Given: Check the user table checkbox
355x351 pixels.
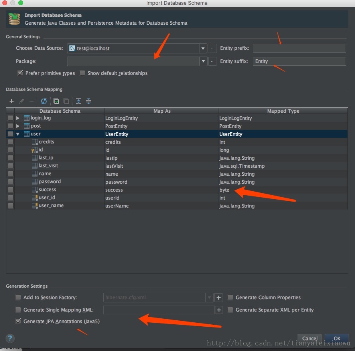Looking at the screenshot, I should (x=10, y=134).
